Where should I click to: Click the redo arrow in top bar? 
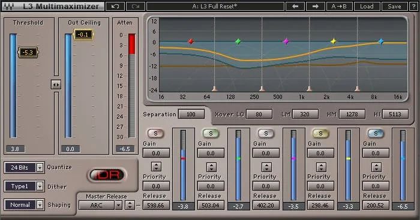[136, 6]
